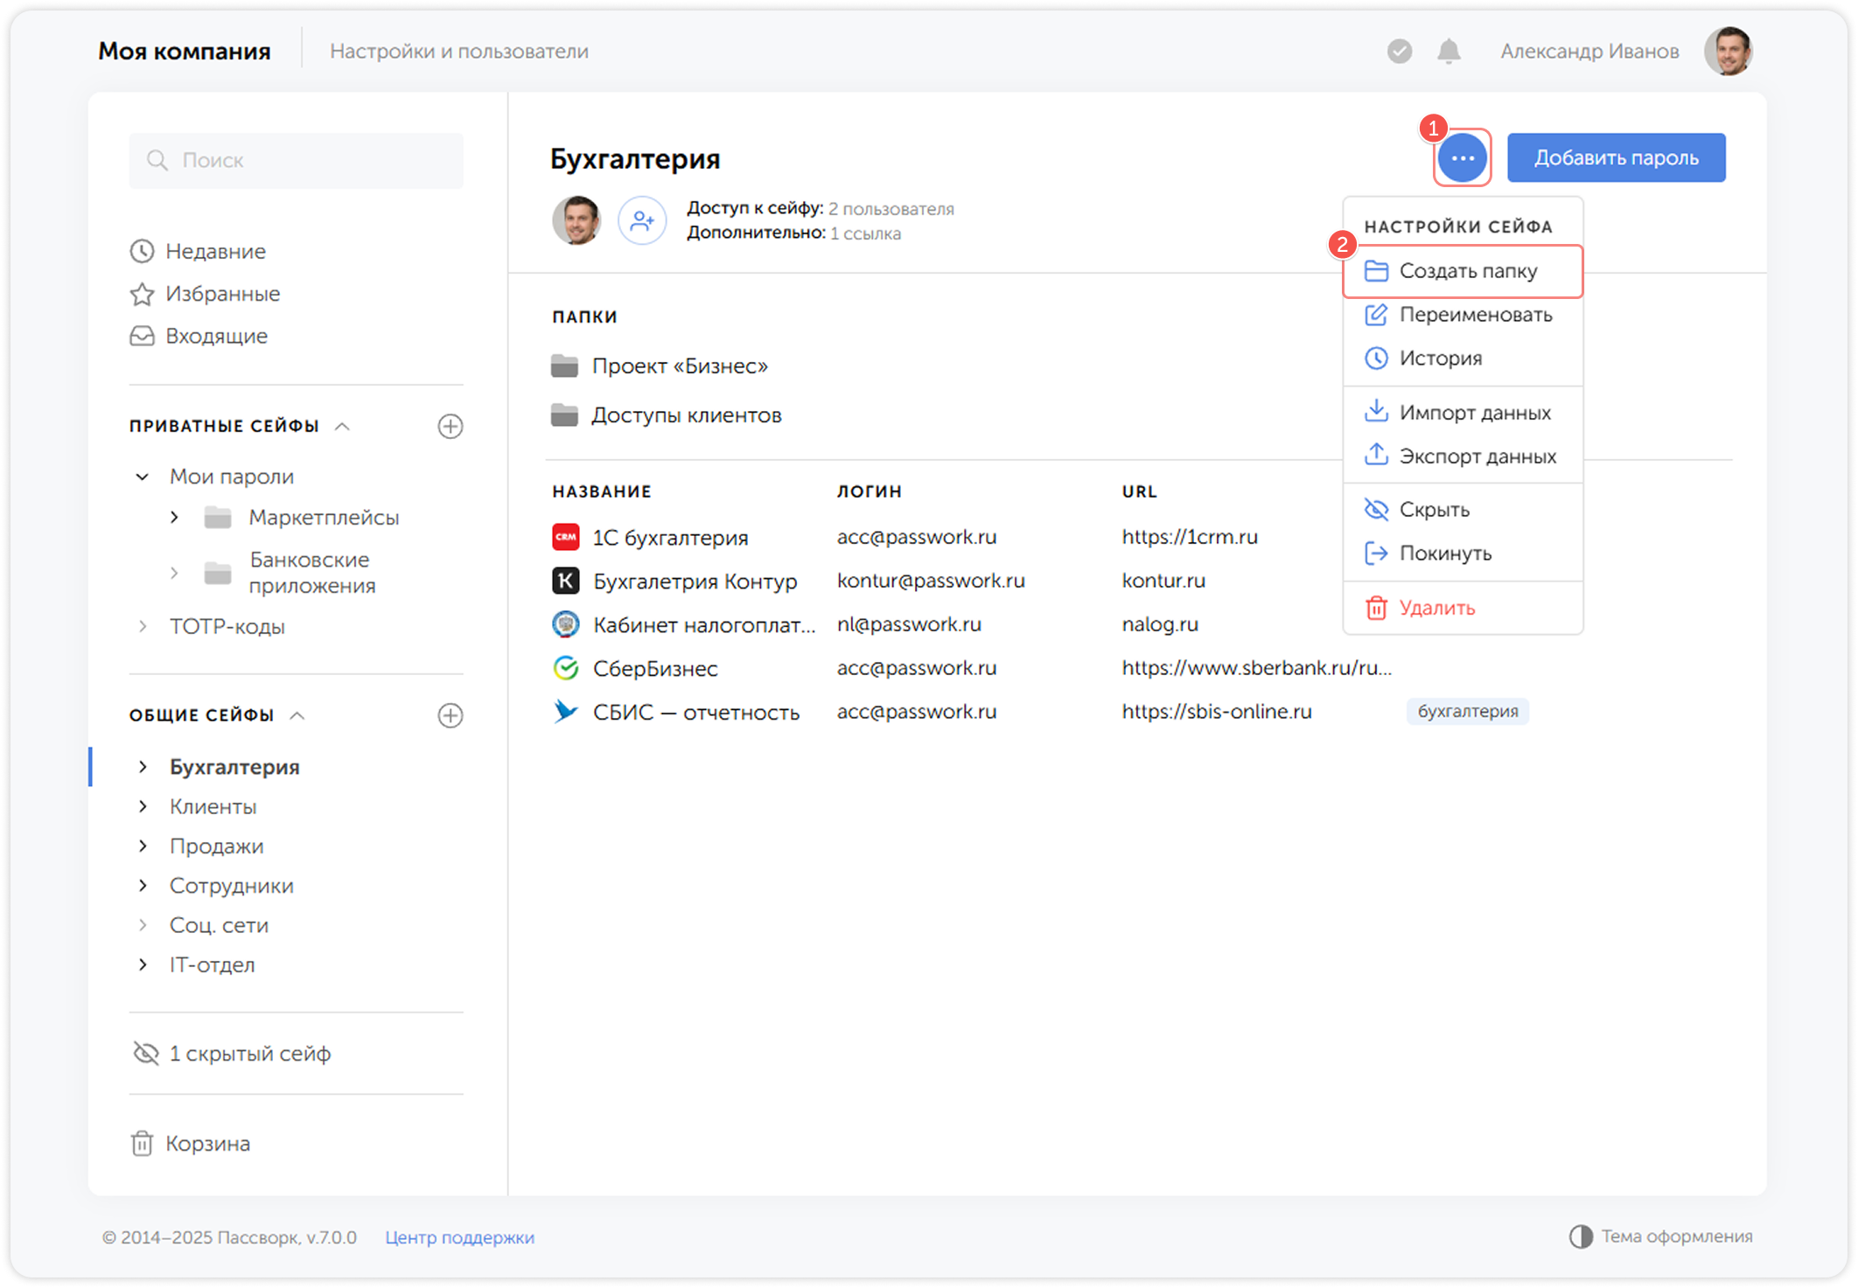Open the Корзина trash item
Viewport: 1858px width, 1288px height.
[190, 1144]
